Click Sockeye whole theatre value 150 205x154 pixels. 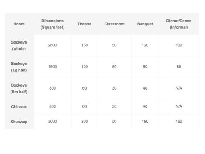(x=84, y=45)
